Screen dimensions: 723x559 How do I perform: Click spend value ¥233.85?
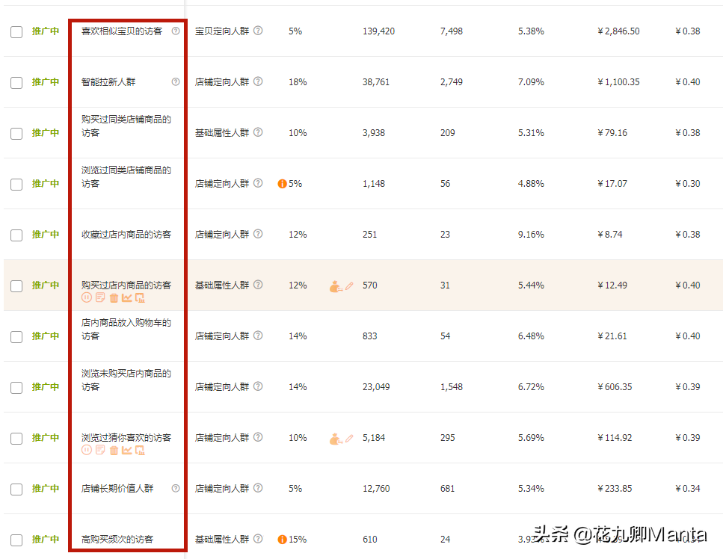614,488
